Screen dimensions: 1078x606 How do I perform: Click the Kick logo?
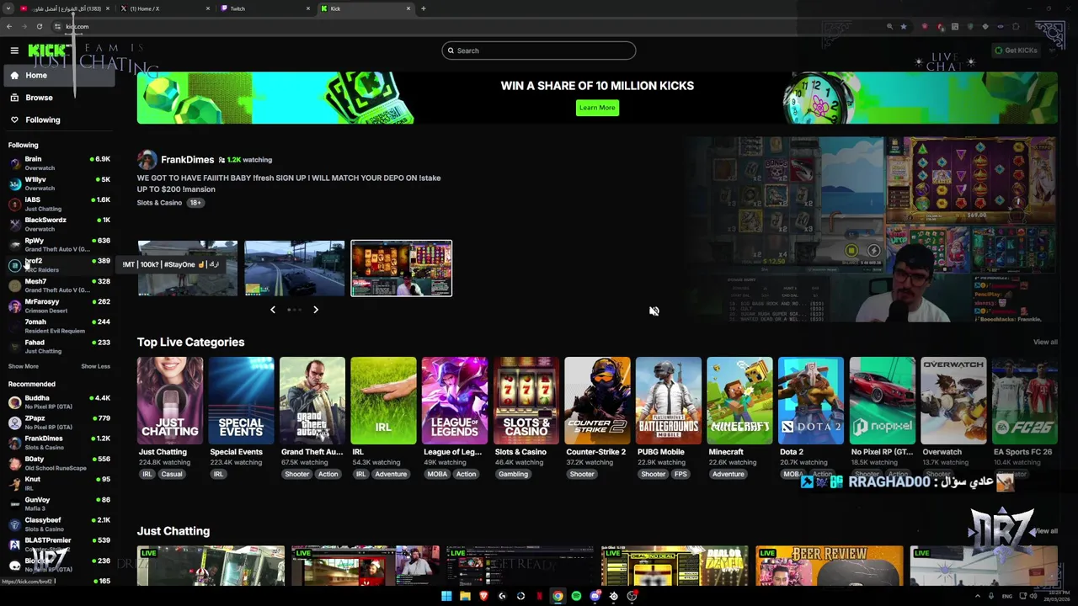click(46, 50)
